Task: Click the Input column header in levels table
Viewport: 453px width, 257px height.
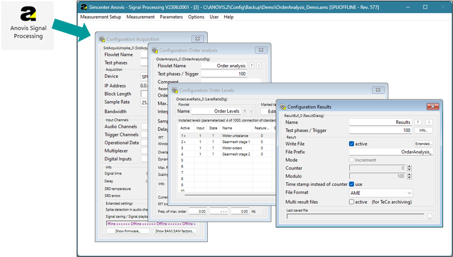Action: (200, 128)
